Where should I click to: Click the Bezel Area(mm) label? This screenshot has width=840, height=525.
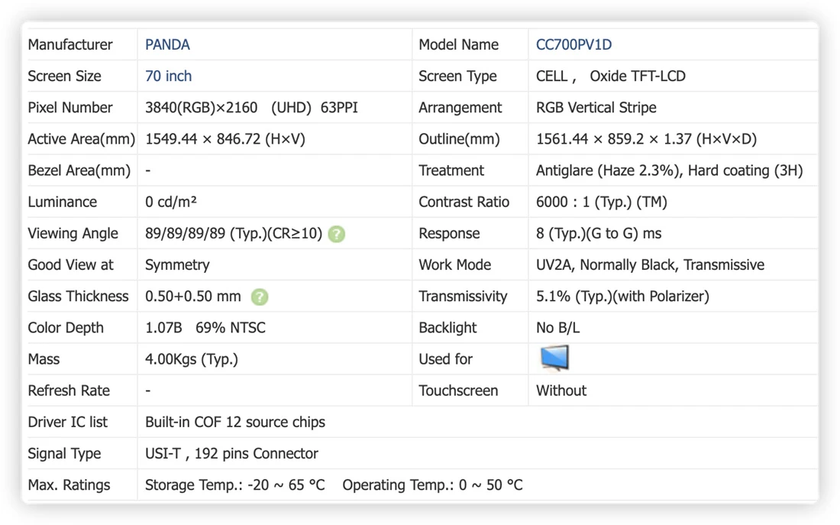click(x=79, y=170)
